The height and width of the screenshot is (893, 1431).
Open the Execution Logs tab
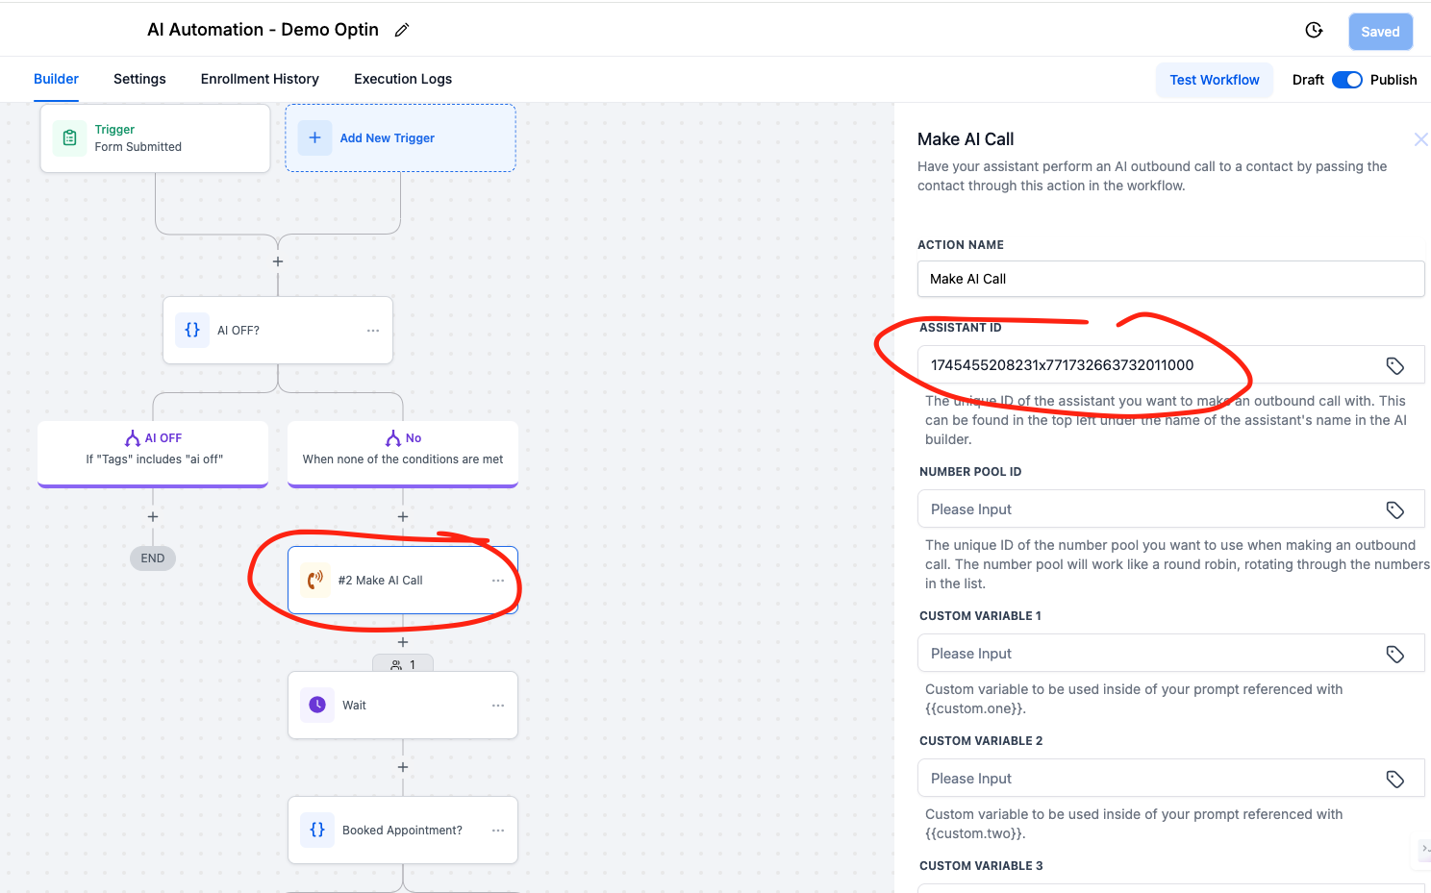(402, 79)
